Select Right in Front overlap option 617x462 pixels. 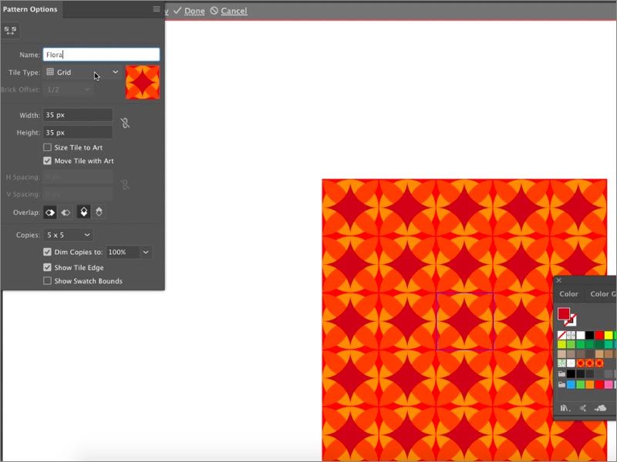(x=66, y=213)
